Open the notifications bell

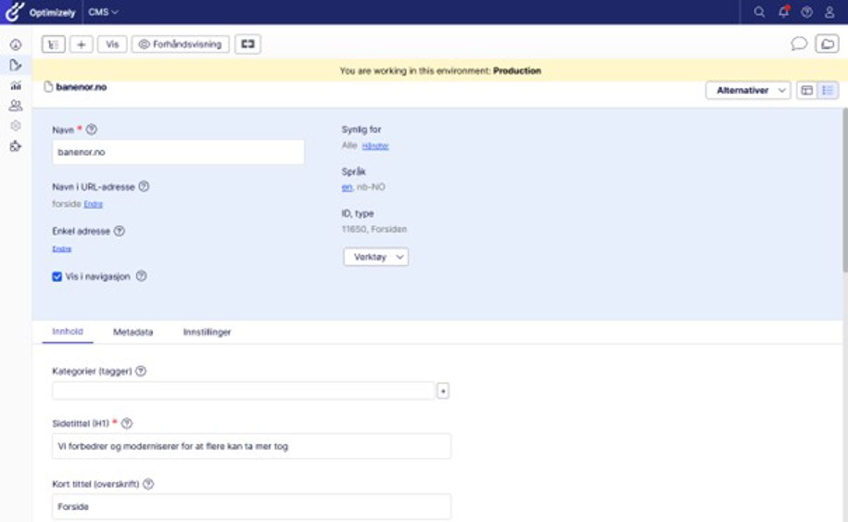783,12
